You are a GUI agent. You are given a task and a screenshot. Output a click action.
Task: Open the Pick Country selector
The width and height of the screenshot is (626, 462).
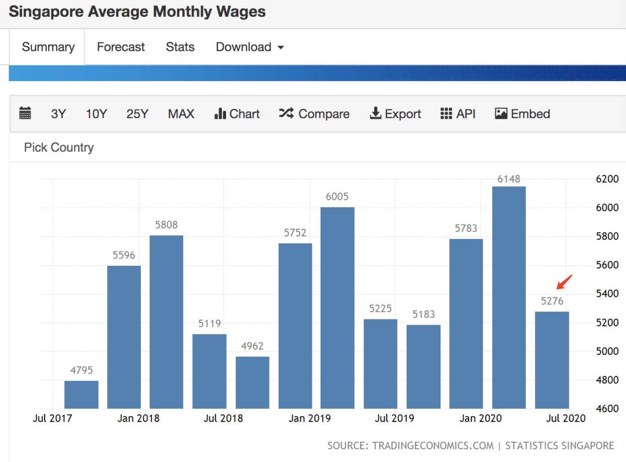coord(59,148)
